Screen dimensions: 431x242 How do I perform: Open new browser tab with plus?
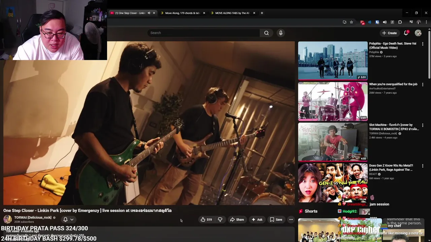(x=262, y=13)
